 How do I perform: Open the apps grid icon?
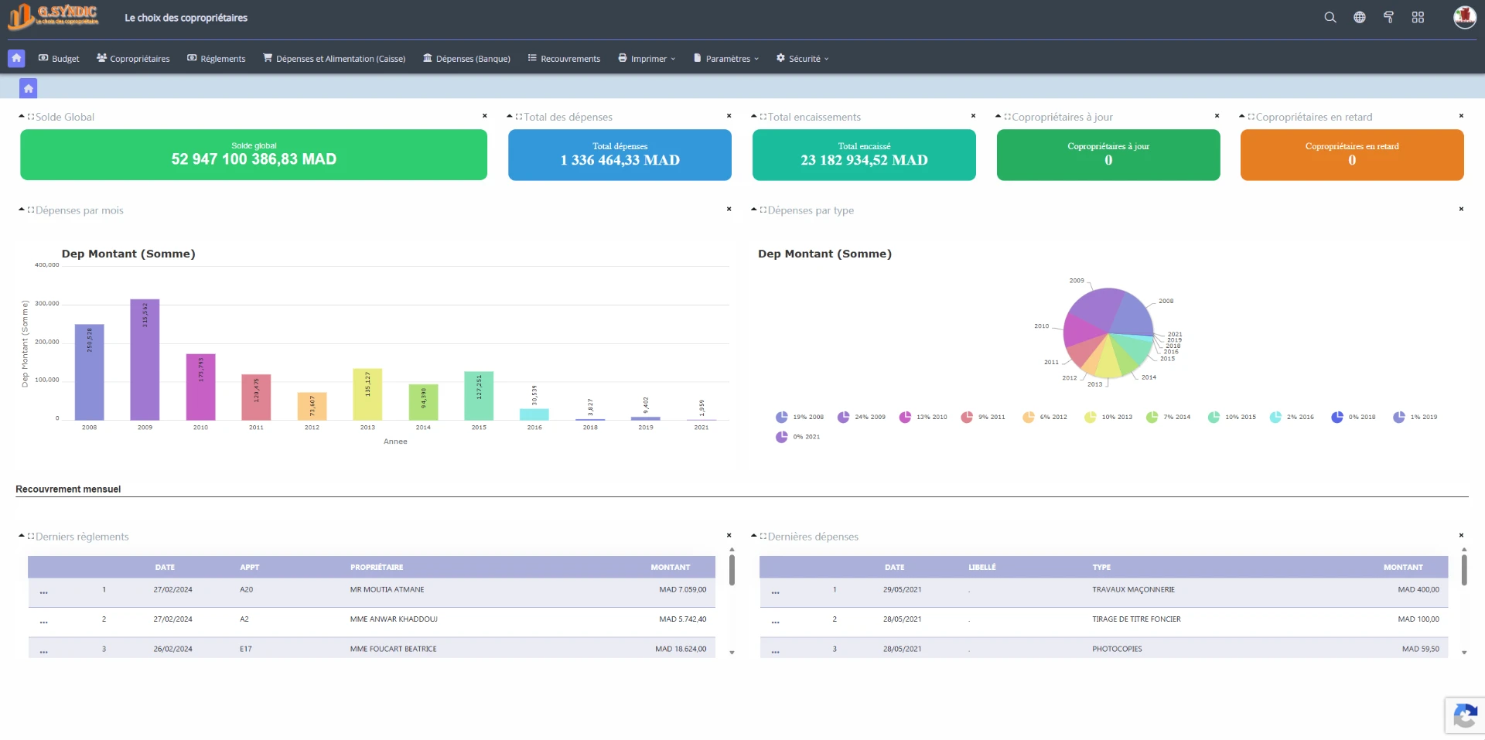1418,17
